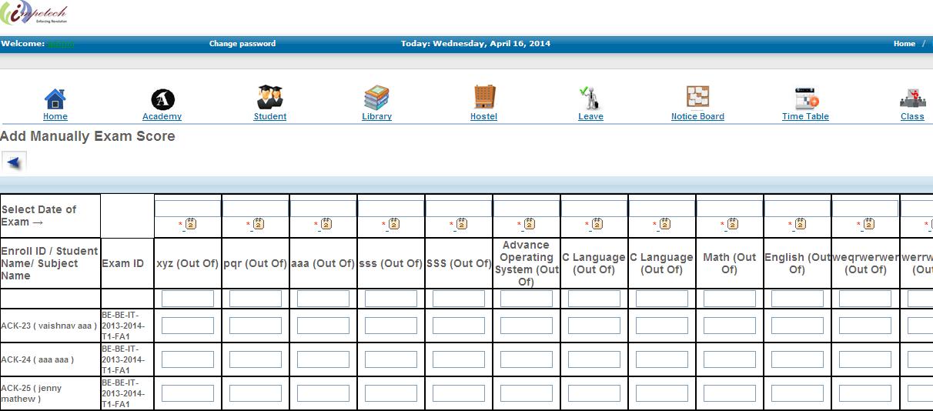Click ACK-23 vaishnav's Math score field
Viewport: 933px width, 411px height.
click(730, 326)
